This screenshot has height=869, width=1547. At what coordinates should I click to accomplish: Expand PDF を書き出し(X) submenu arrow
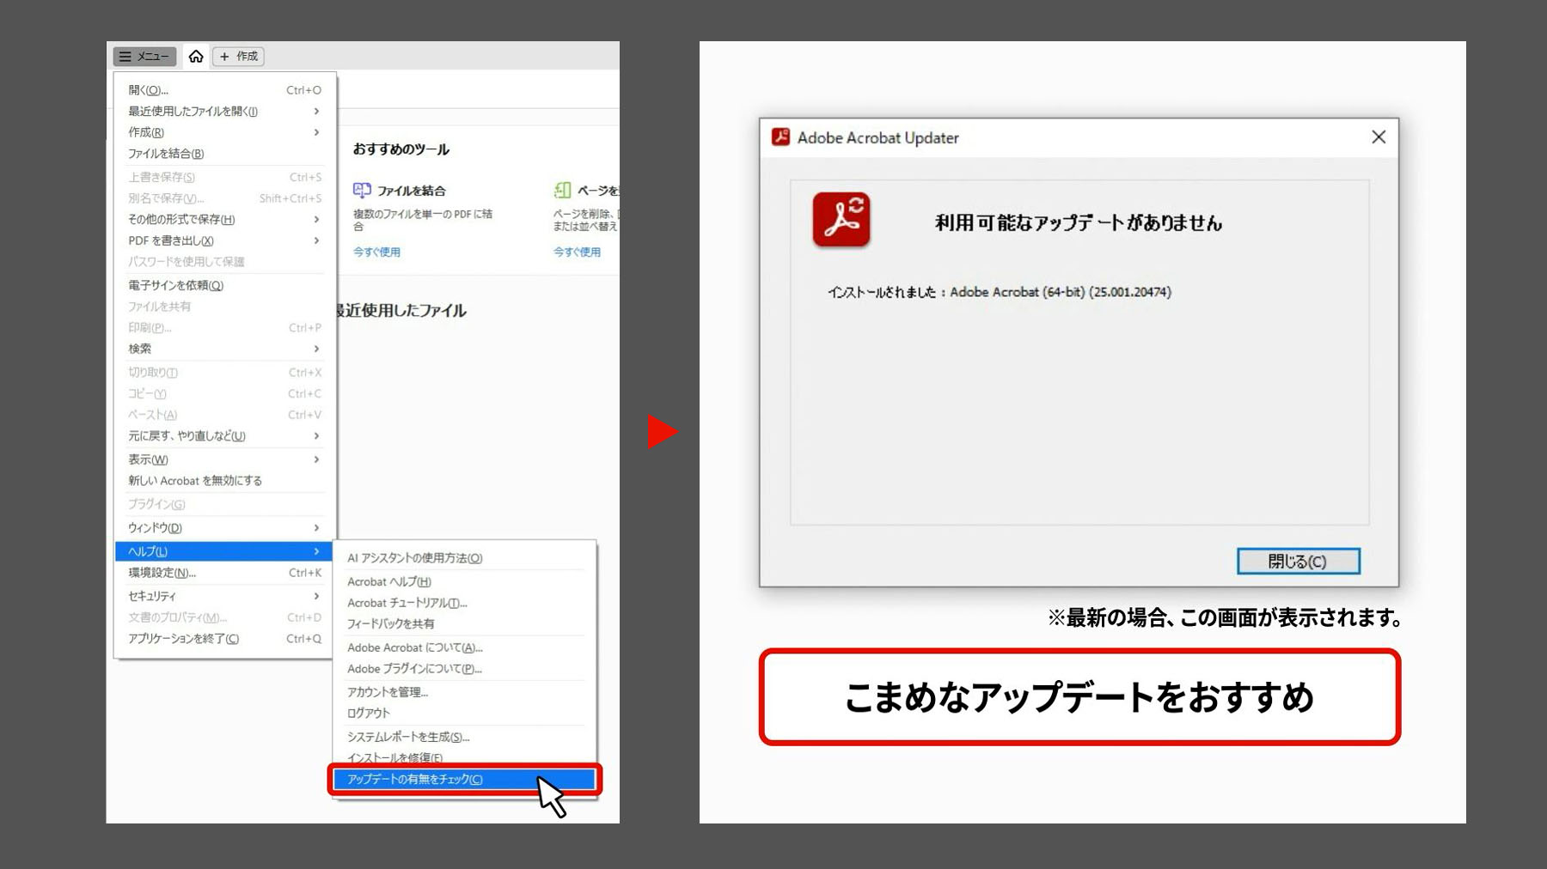tap(316, 240)
